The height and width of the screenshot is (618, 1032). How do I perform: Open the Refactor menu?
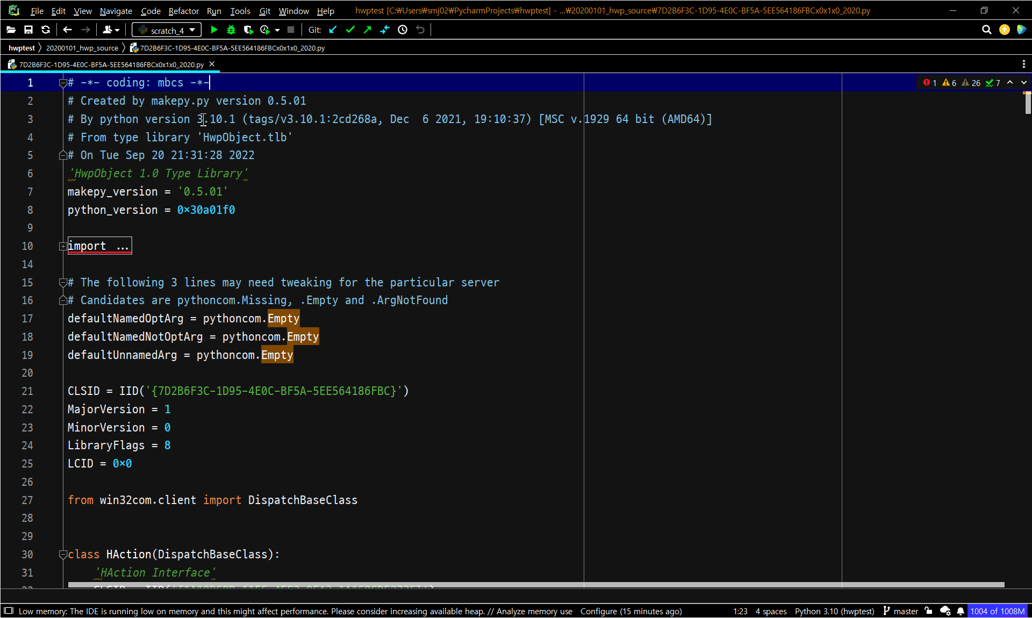pos(183,11)
